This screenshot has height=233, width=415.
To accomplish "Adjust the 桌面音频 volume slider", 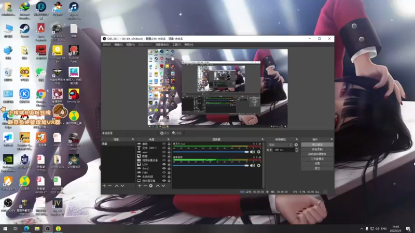I will [x=211, y=165].
